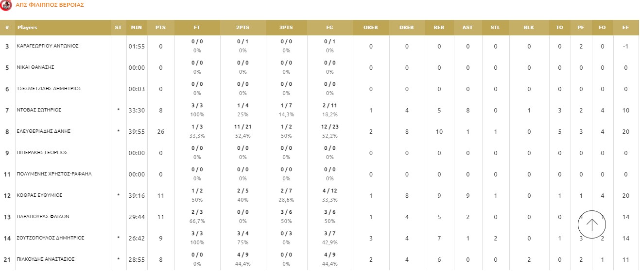Click the OREB column header

coord(370,28)
